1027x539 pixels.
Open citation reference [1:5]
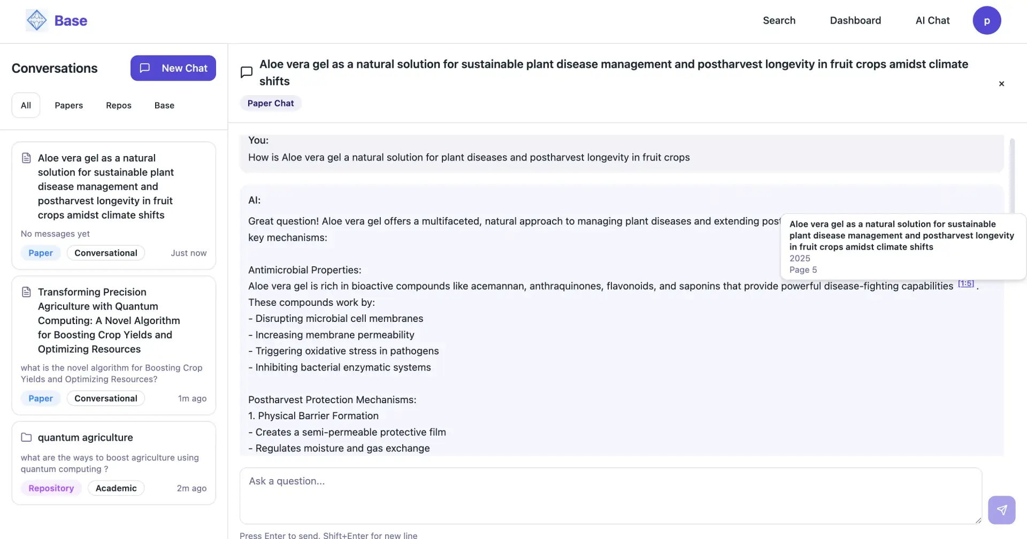[x=966, y=283]
